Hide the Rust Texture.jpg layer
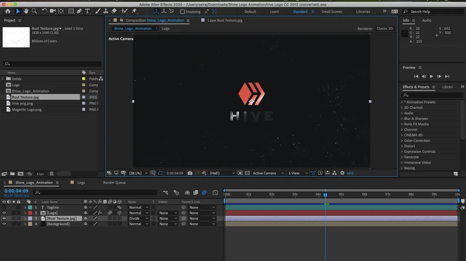The width and height of the screenshot is (466, 261). [x=4, y=218]
